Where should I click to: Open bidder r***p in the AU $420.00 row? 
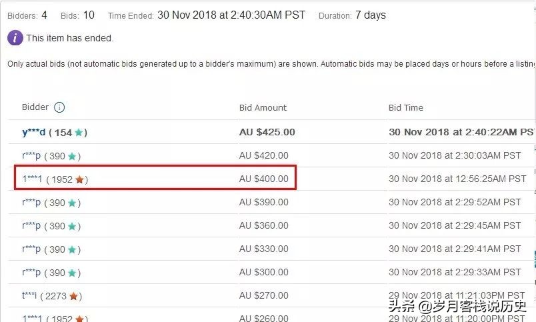(31, 156)
